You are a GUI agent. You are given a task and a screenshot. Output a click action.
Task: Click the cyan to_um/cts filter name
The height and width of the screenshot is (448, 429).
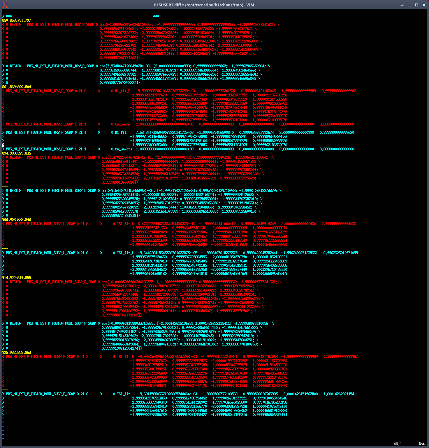[124, 149]
